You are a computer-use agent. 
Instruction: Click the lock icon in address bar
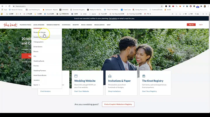[x=14, y=6]
